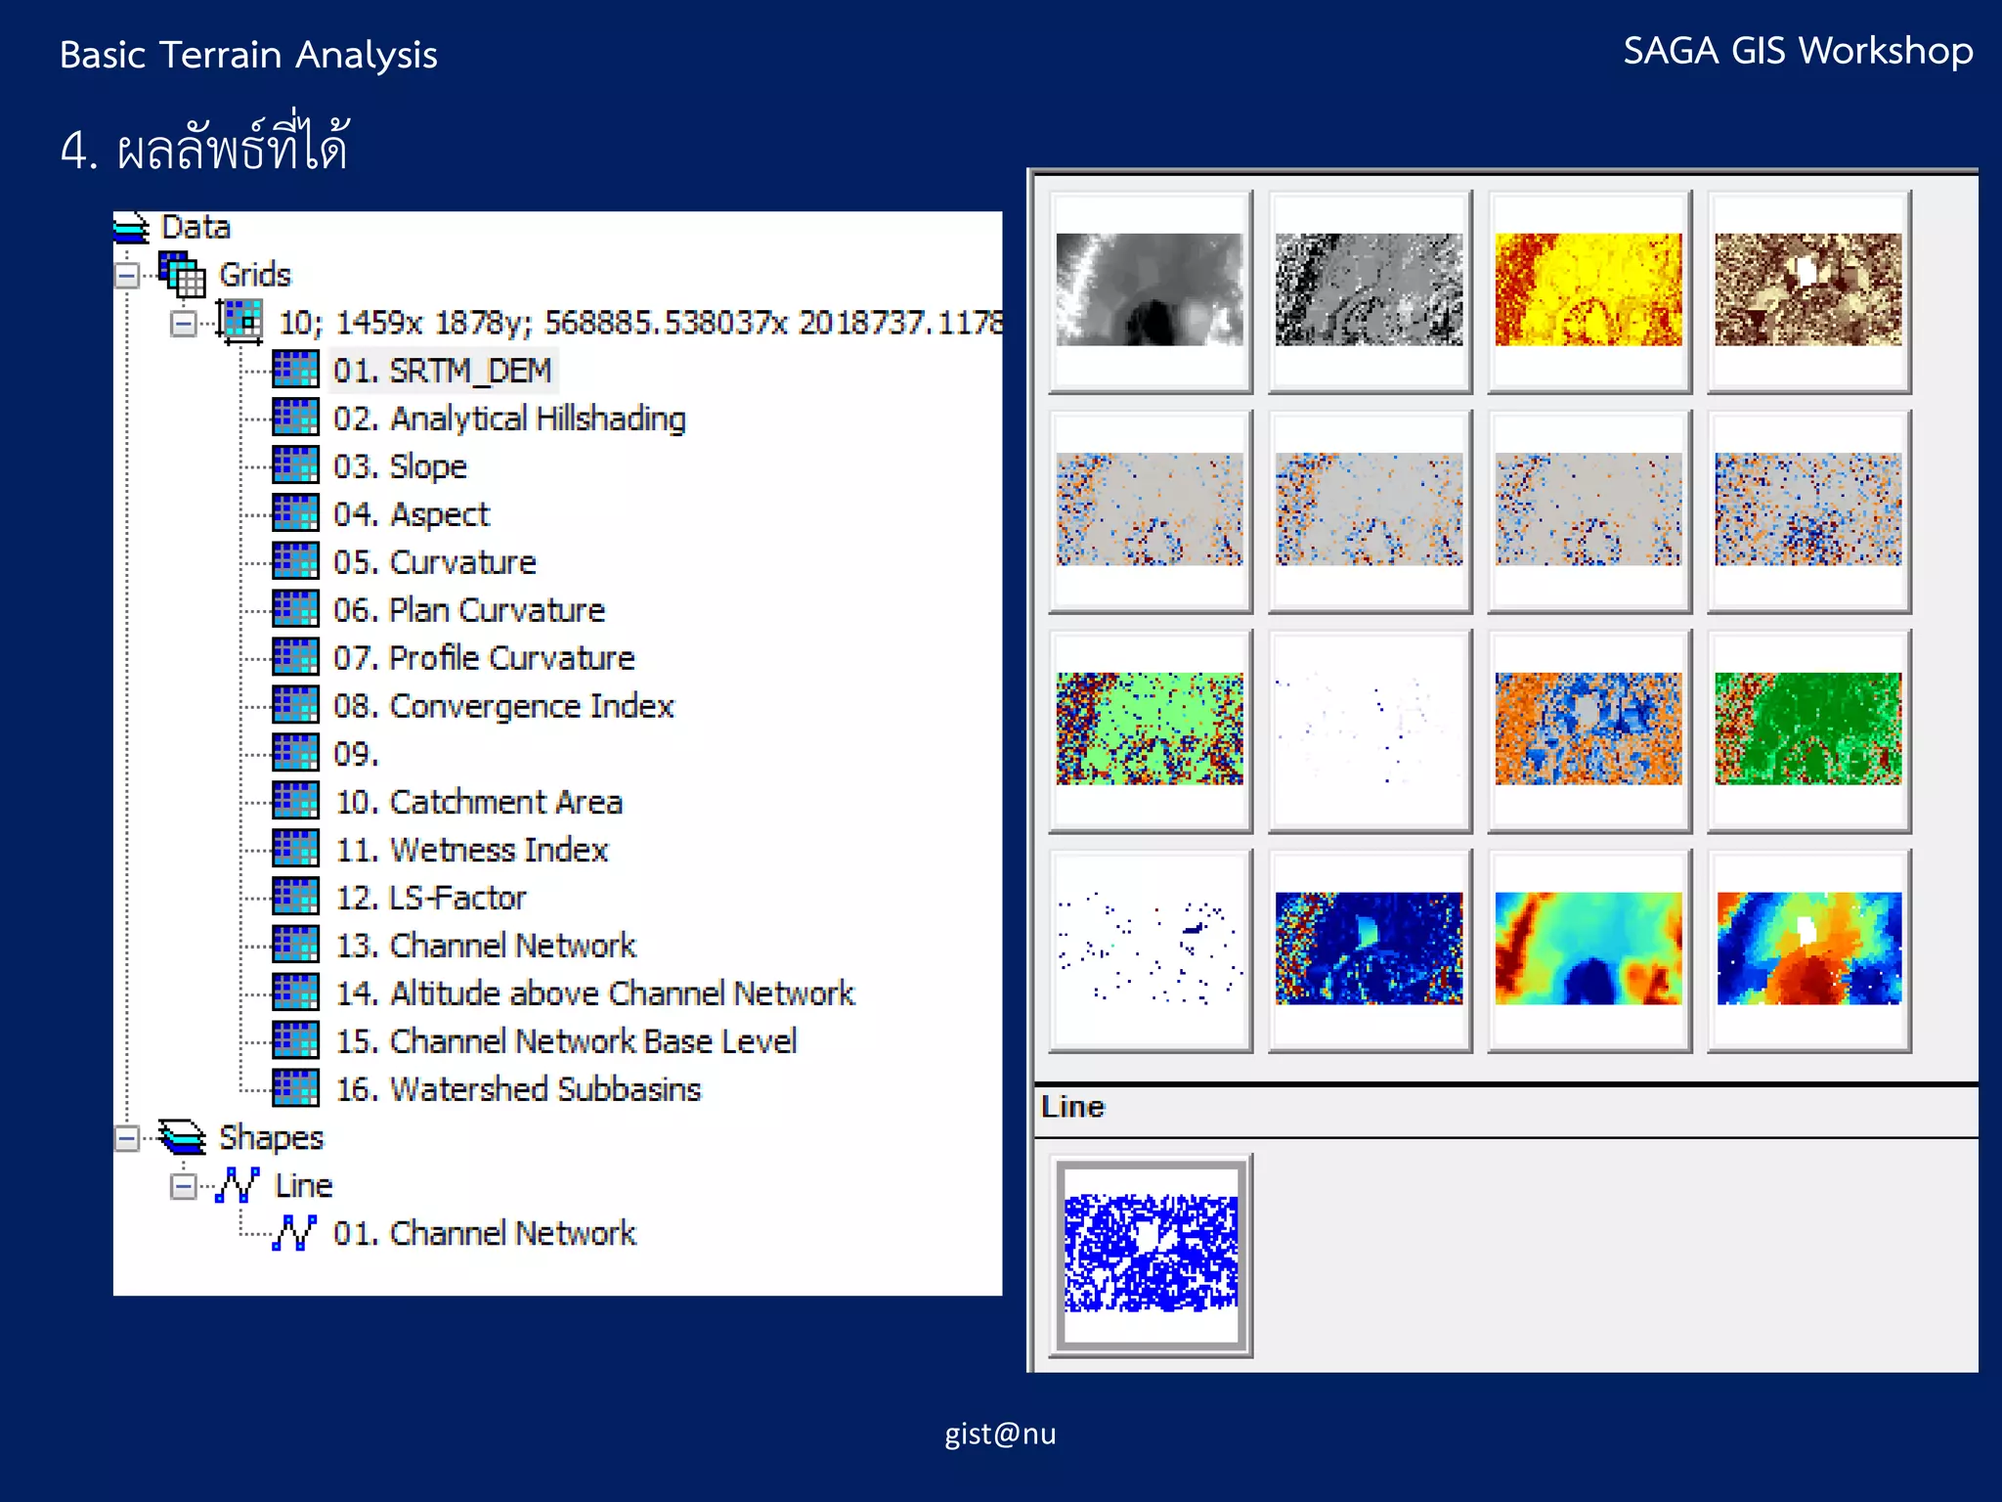Select the 02. Analytical Hillshading grid
The image size is (2002, 1502).
pos(509,419)
